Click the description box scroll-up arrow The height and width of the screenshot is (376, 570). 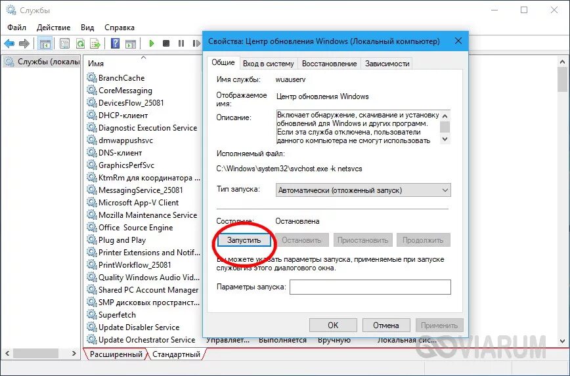(445, 116)
